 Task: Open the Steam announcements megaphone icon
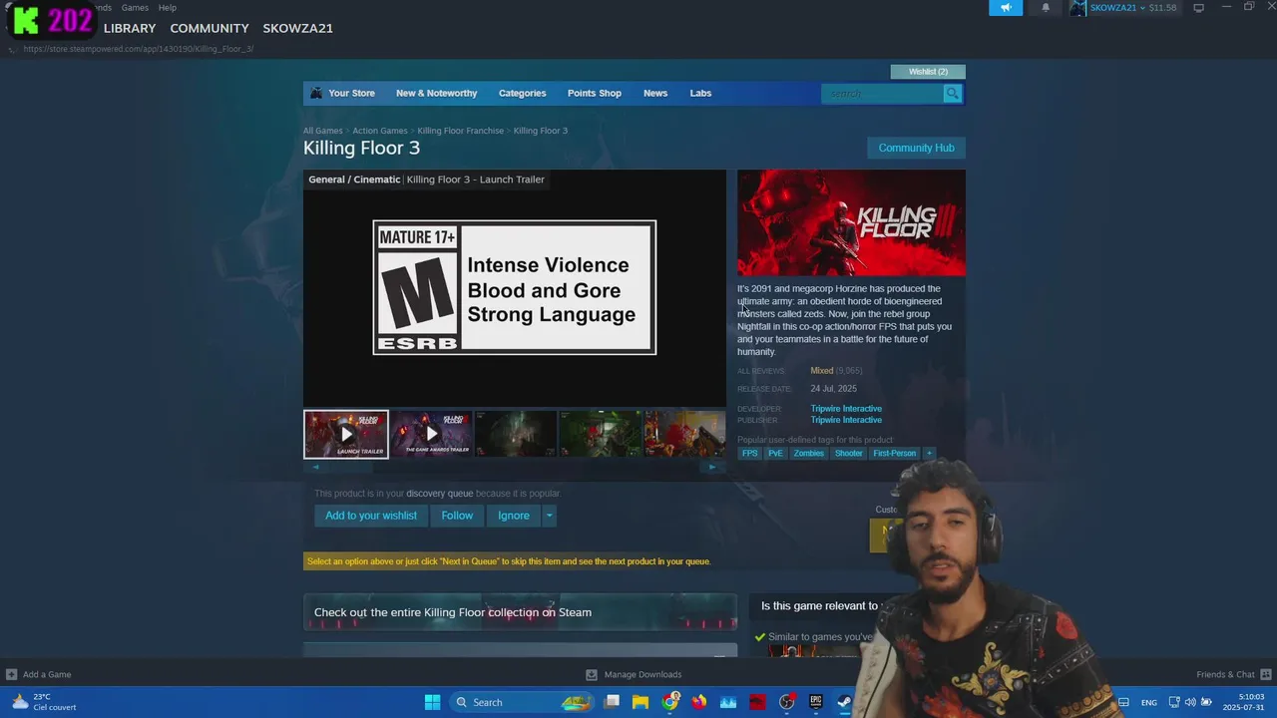click(1006, 8)
